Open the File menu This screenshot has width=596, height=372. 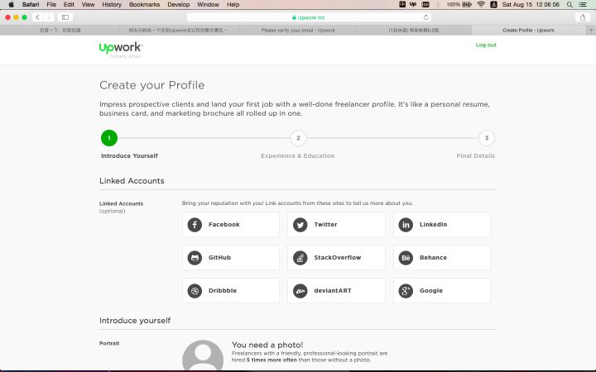point(51,5)
